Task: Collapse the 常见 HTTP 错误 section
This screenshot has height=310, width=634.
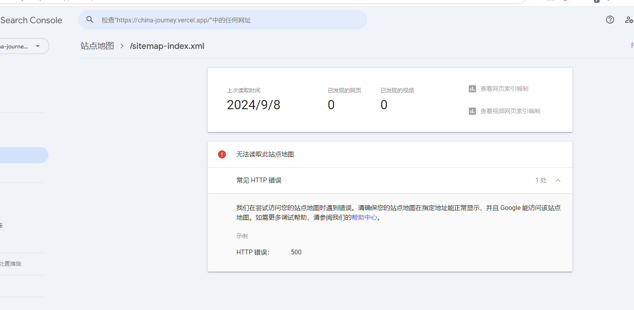Action: click(558, 180)
